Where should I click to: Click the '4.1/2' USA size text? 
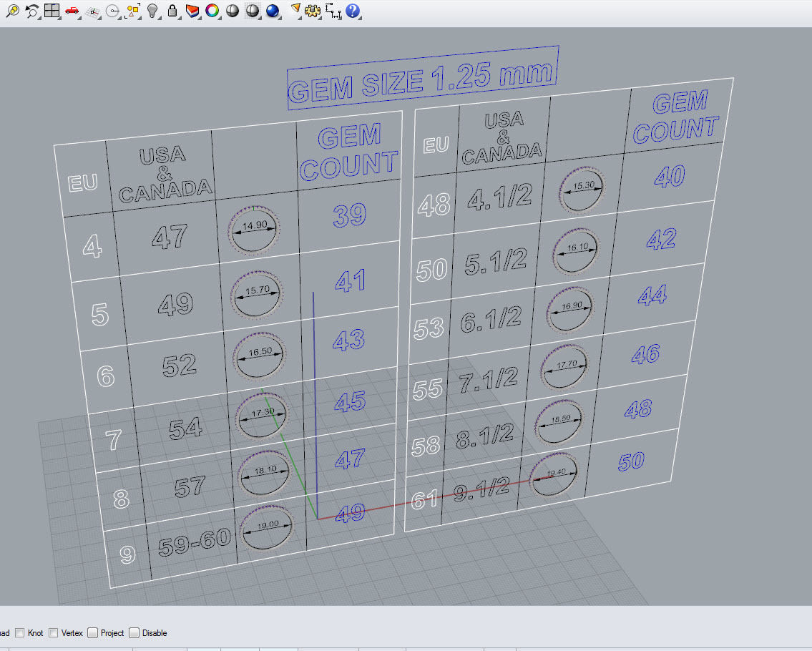(x=500, y=197)
